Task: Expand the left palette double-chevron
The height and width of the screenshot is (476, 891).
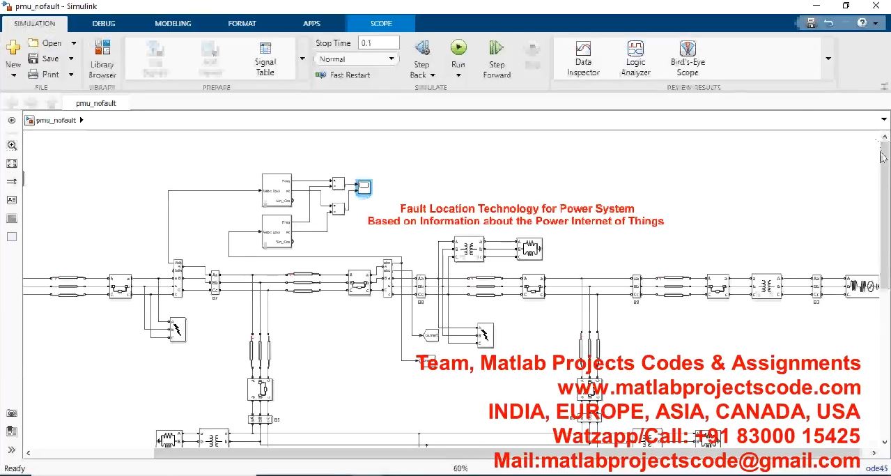Action: tap(12, 450)
